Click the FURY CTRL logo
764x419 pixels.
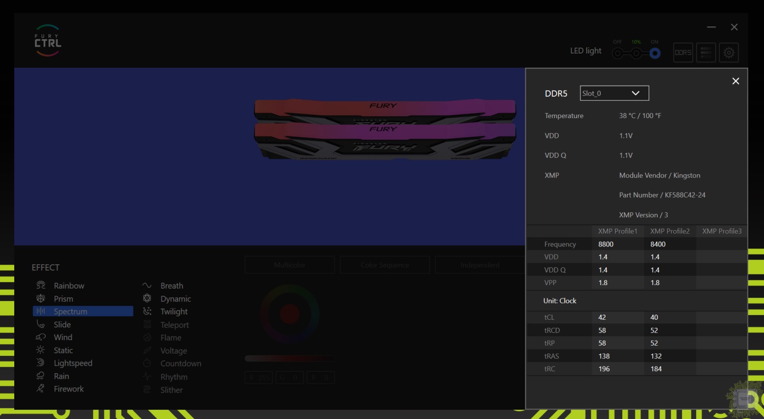click(48, 41)
